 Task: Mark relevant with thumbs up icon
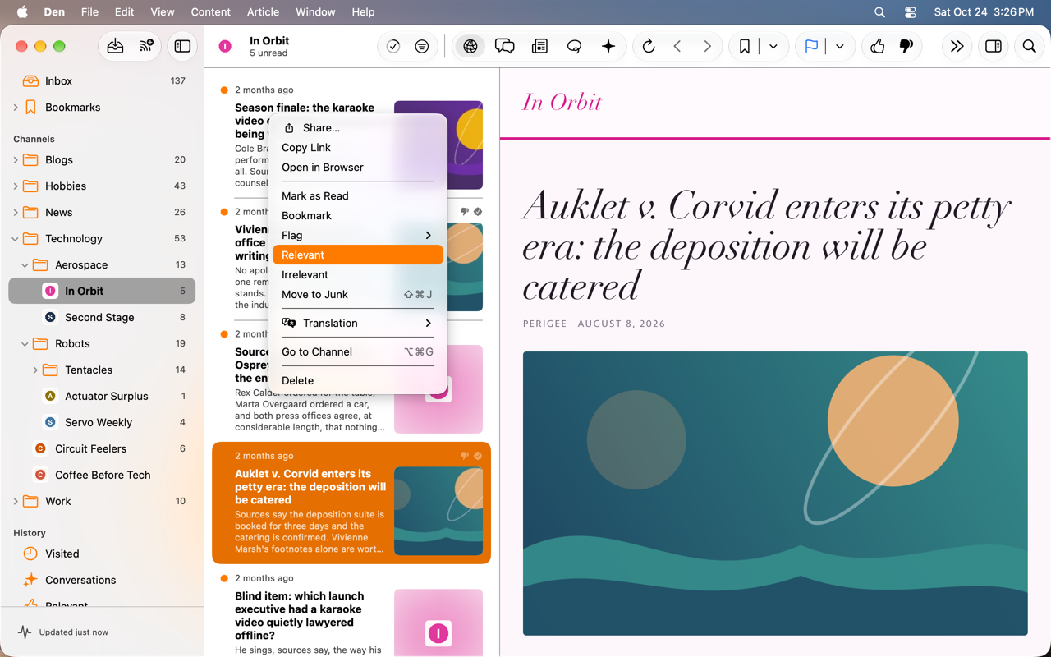click(878, 47)
